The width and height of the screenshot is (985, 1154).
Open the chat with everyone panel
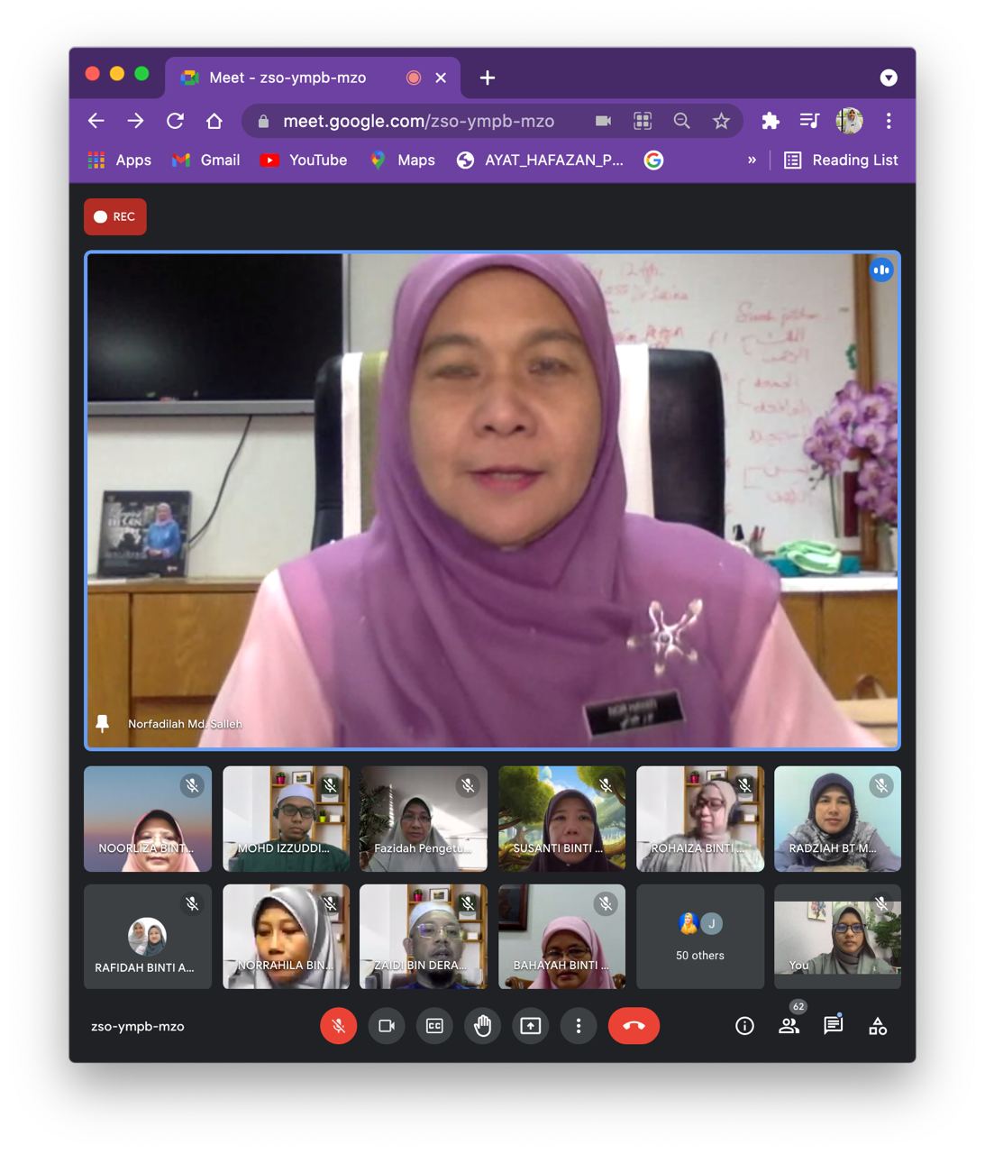pyautogui.click(x=833, y=1026)
